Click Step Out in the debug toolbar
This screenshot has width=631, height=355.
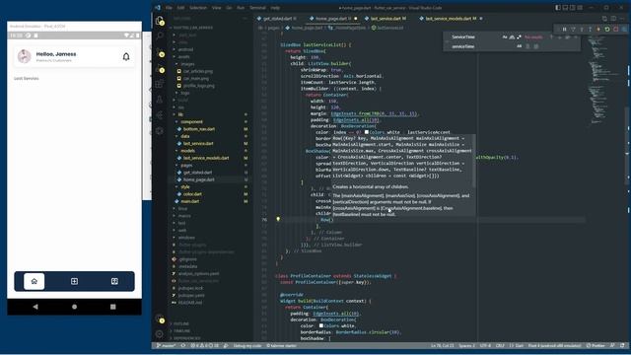[x=590, y=30]
